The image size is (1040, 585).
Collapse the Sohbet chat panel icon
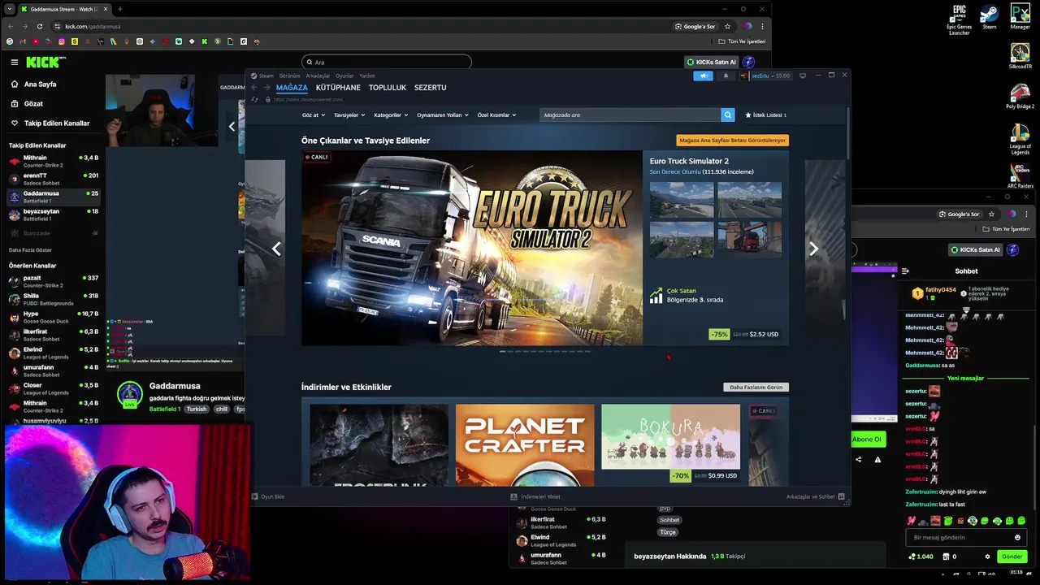[x=905, y=271]
